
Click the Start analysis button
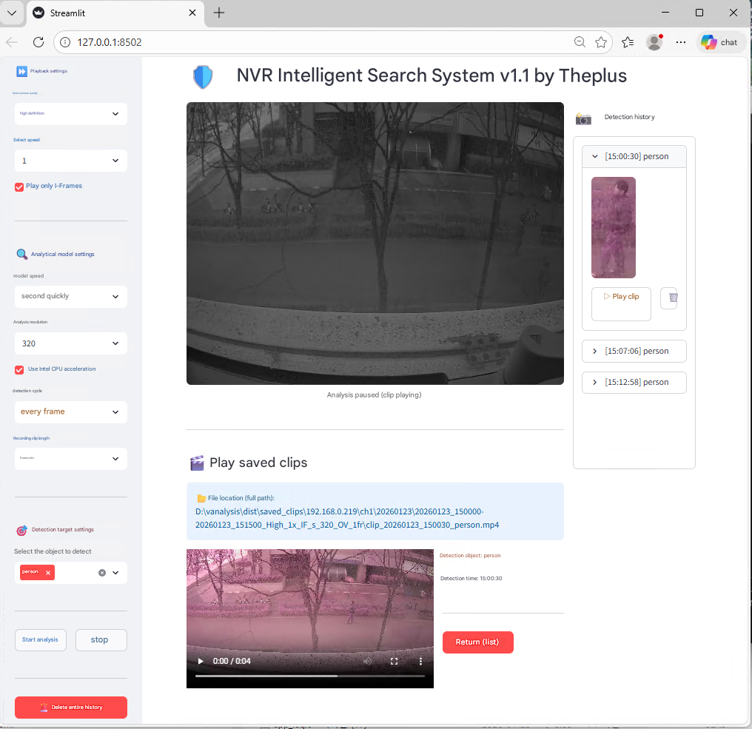pos(40,639)
